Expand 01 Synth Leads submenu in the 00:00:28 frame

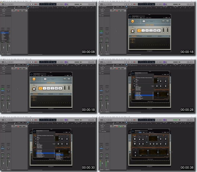(144, 92)
